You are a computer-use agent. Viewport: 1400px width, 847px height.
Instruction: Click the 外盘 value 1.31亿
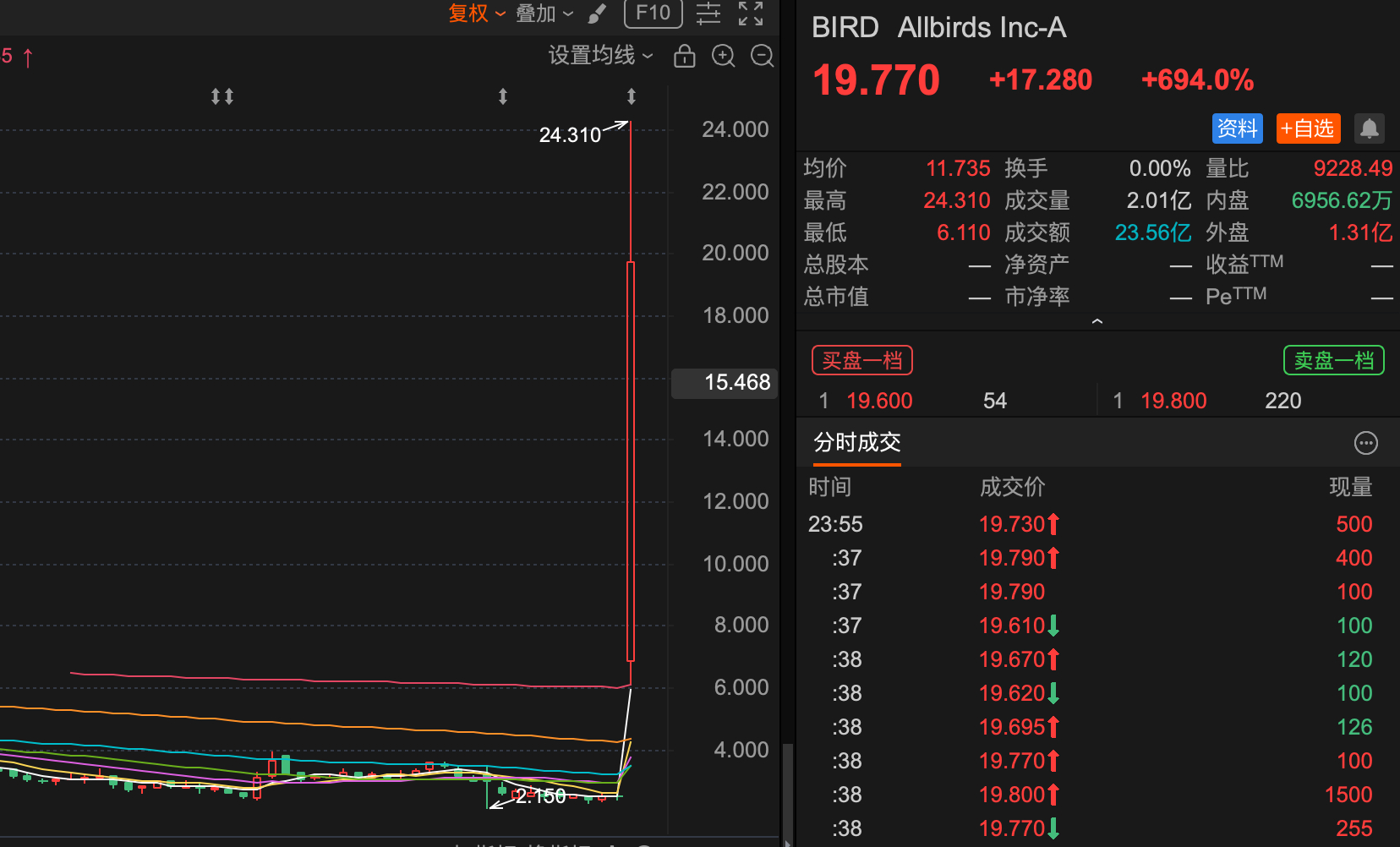coord(1360,232)
